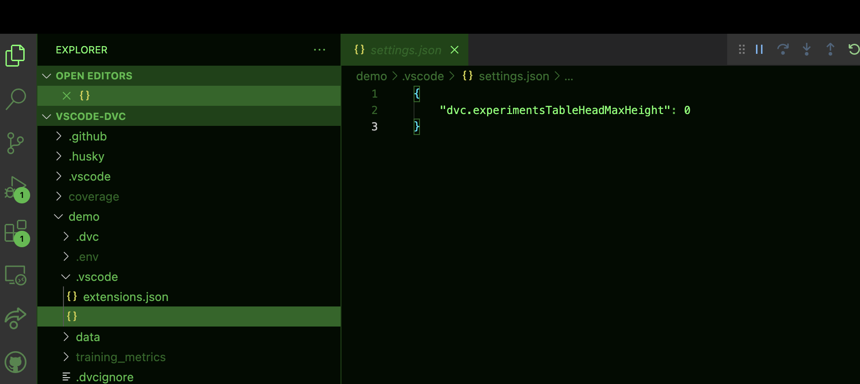Open the Explorer view in activity bar
The height and width of the screenshot is (384, 860).
(x=16, y=56)
